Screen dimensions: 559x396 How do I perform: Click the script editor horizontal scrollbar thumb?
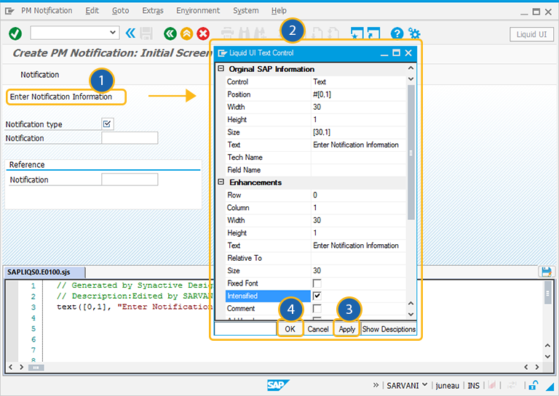pyautogui.click(x=36, y=367)
